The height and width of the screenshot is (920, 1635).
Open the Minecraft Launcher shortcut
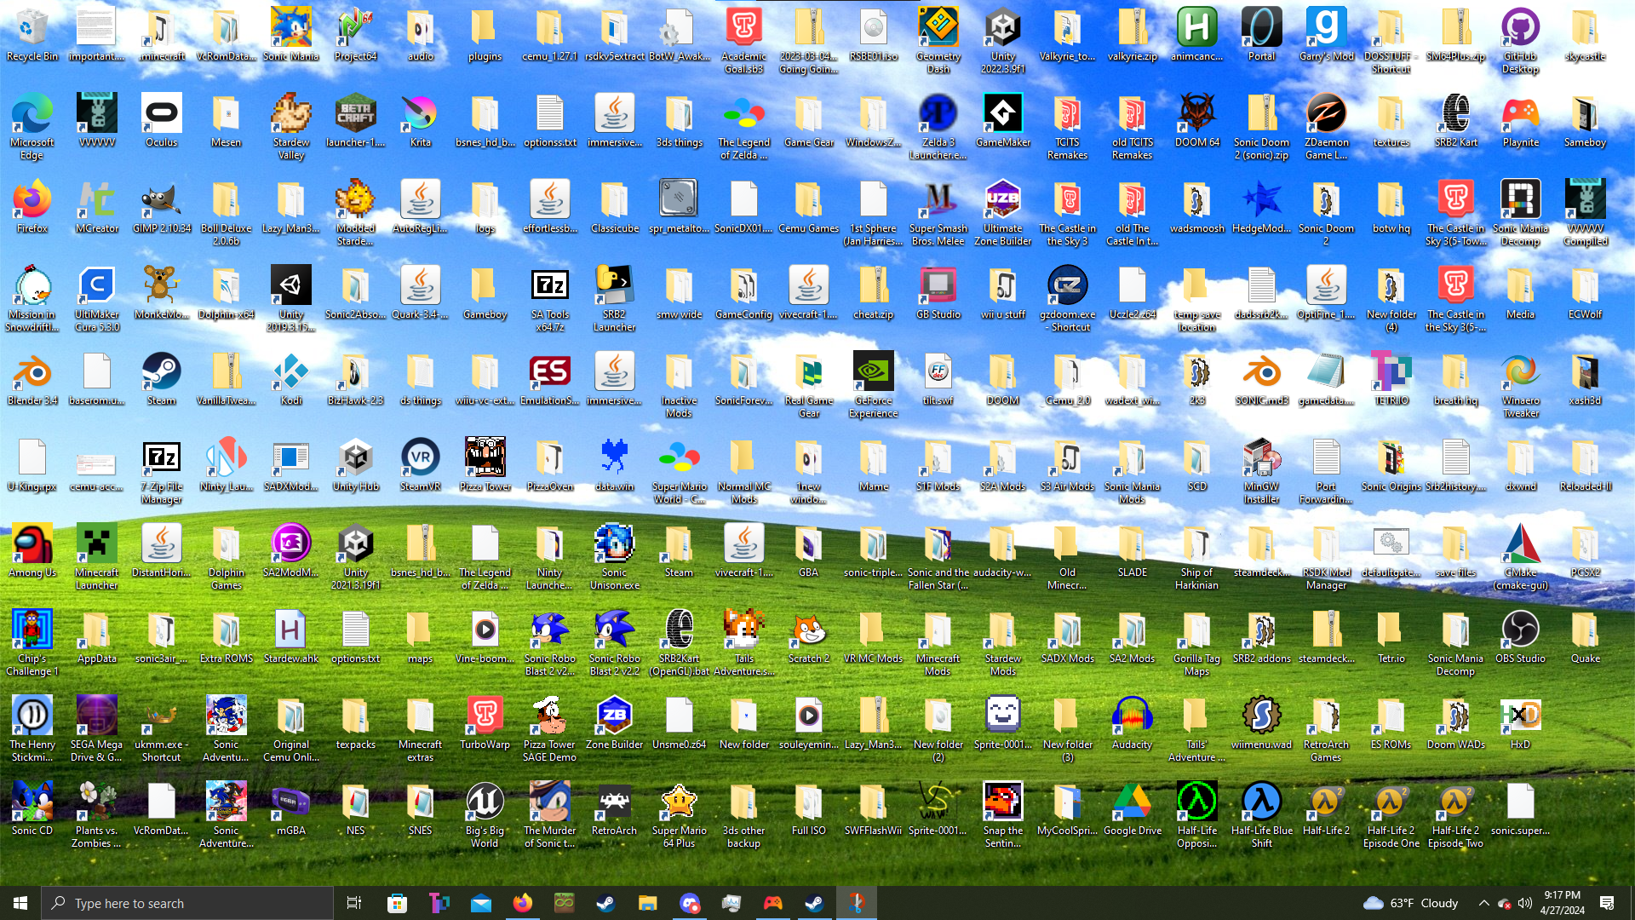pos(97,557)
